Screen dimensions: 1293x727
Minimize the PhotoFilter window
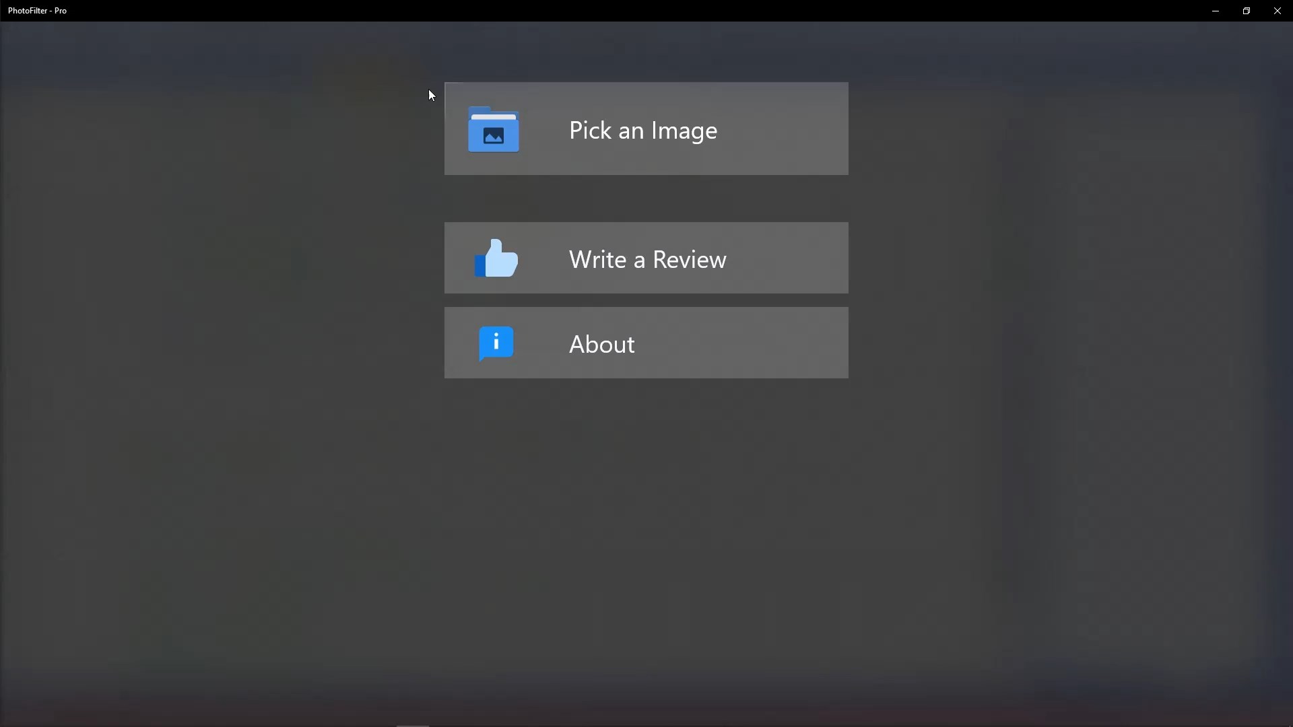pyautogui.click(x=1215, y=11)
